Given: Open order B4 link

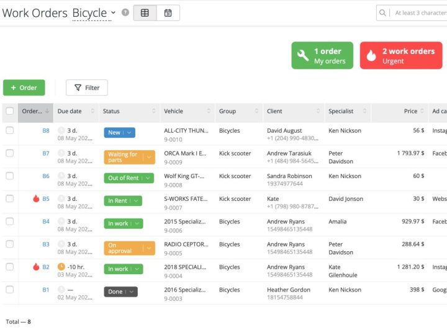Looking at the screenshot, I should coord(46,221).
